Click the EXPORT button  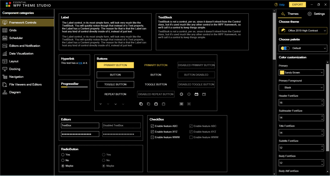click(297, 5)
